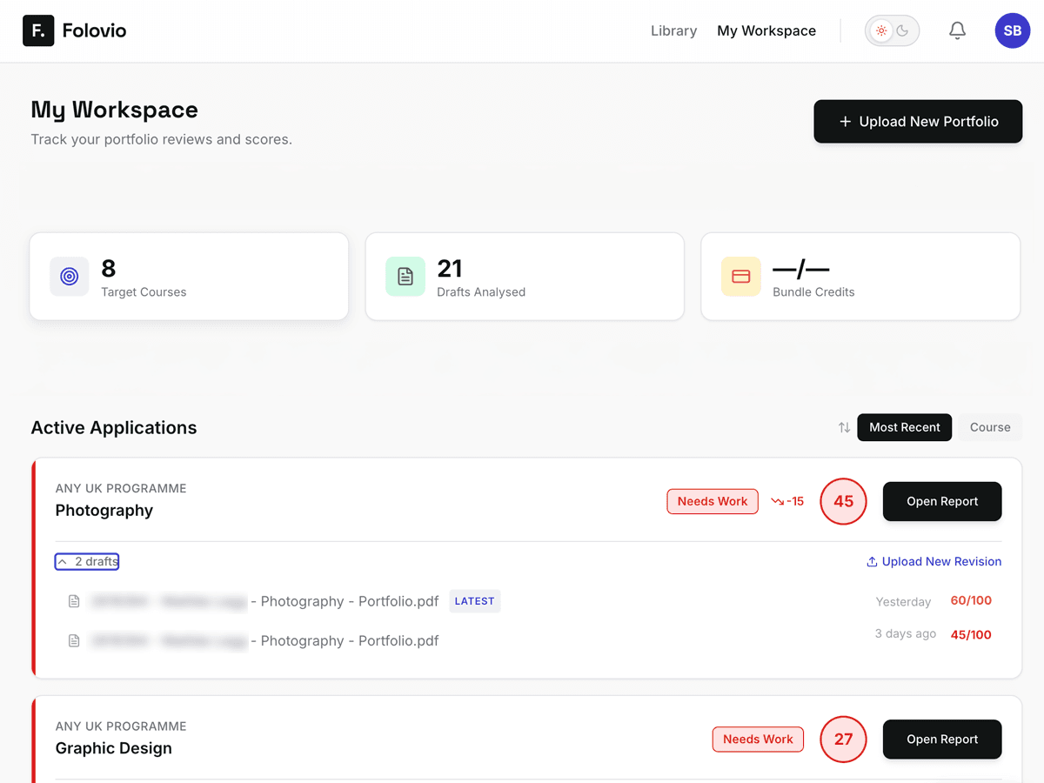Go to the Library page
This screenshot has height=783, width=1044.
pos(673,30)
